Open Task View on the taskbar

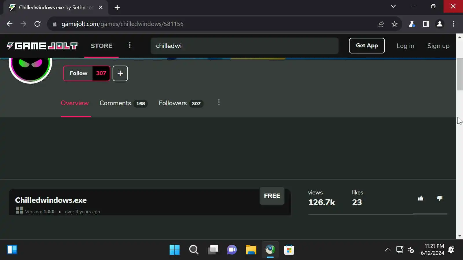pyautogui.click(x=213, y=250)
